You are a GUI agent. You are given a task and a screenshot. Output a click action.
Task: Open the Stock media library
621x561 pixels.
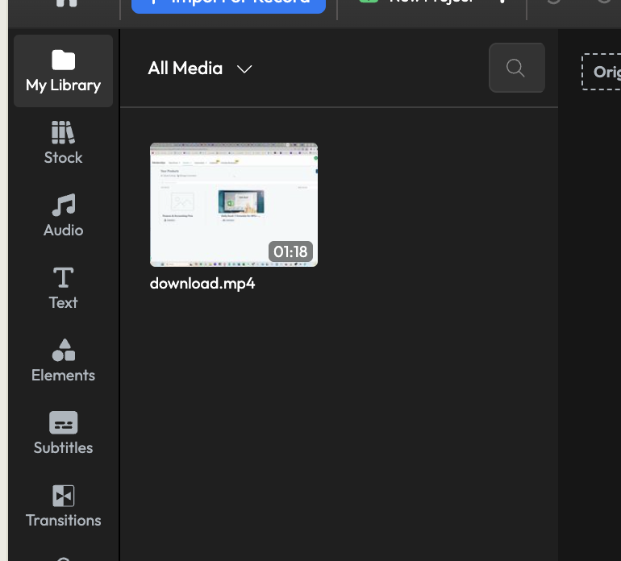point(63,143)
